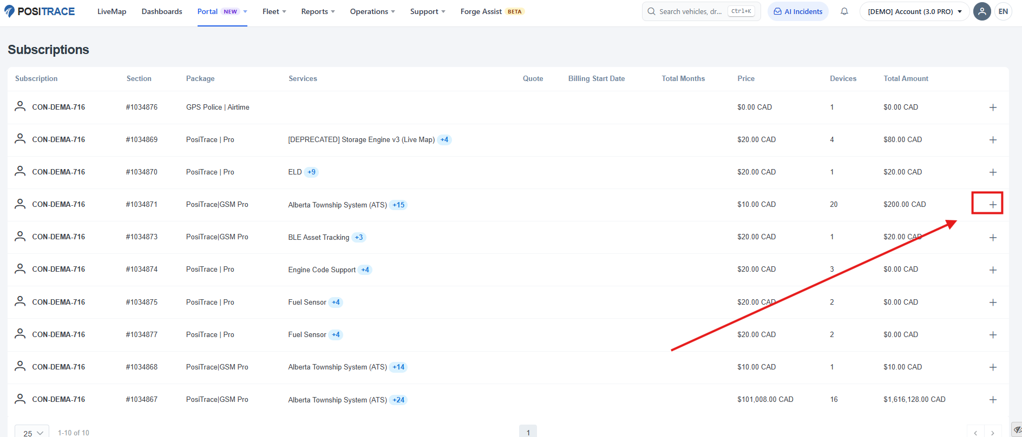Image resolution: width=1022 pixels, height=437 pixels.
Task: Show the +14 services badge for #1034868
Action: click(398, 367)
